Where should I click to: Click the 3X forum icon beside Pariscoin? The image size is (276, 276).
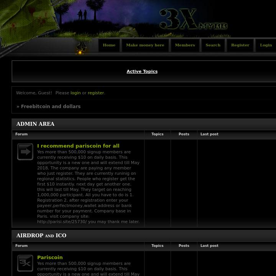click(25, 263)
